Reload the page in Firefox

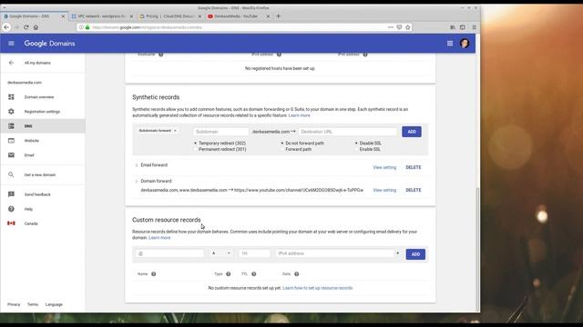pos(26,27)
